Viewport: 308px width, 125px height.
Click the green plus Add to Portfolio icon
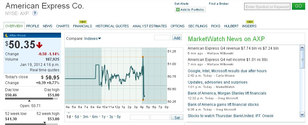178,10
